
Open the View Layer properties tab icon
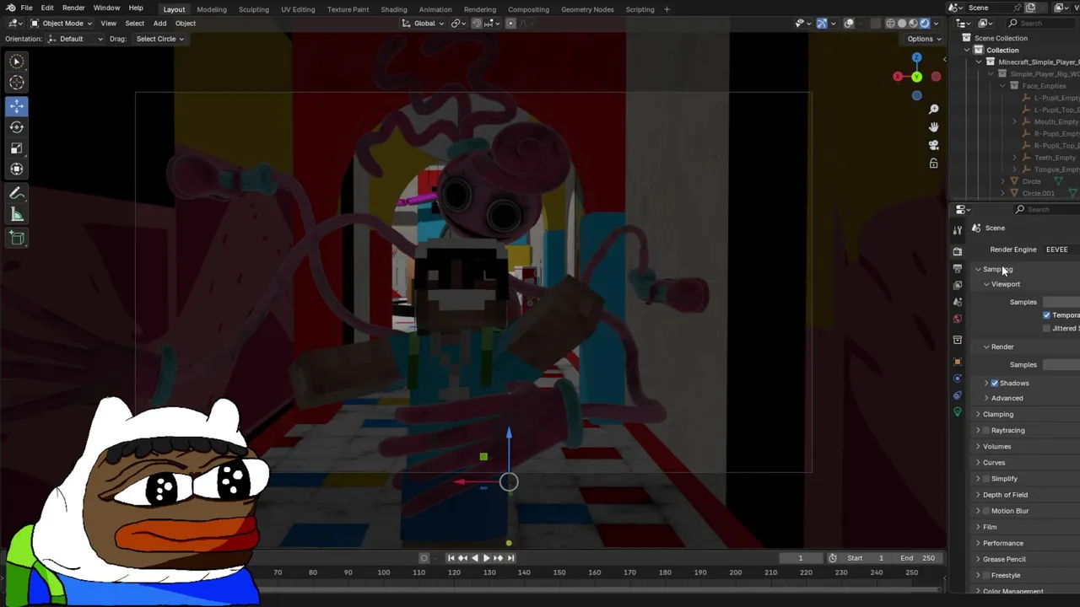(x=957, y=285)
